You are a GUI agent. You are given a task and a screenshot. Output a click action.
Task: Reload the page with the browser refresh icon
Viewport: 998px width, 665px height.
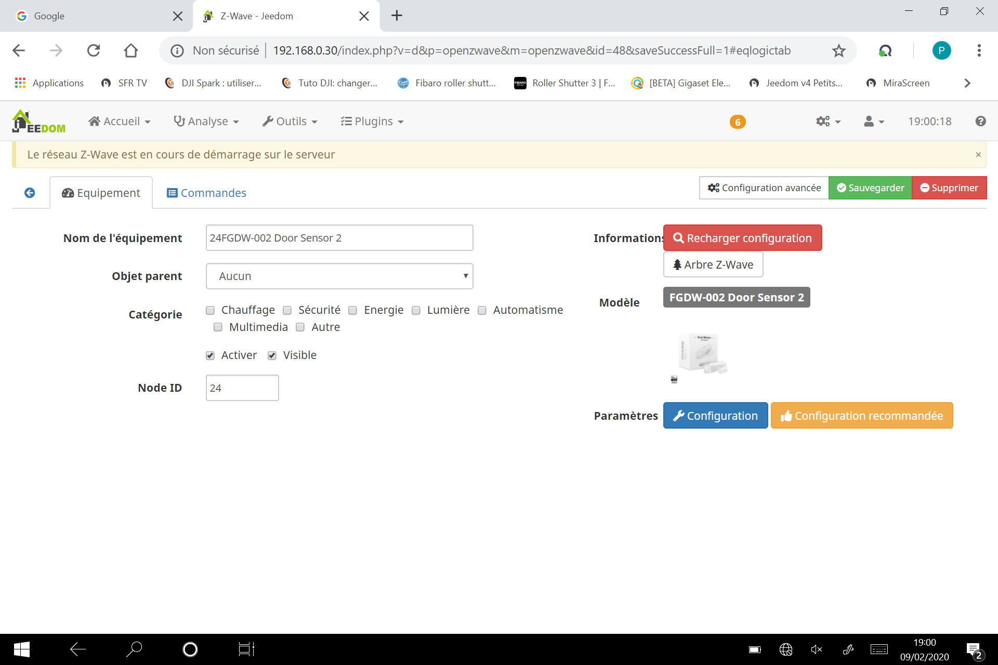pos(94,50)
